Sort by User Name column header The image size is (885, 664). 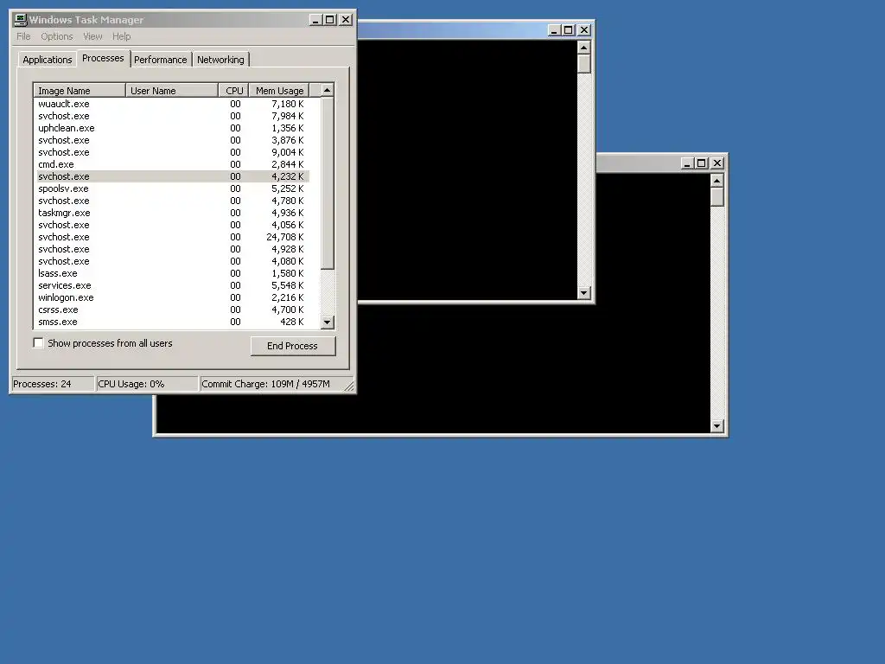tap(172, 91)
